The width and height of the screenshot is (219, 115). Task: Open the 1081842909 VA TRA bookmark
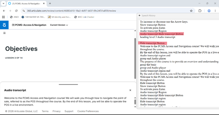click(x=33, y=17)
